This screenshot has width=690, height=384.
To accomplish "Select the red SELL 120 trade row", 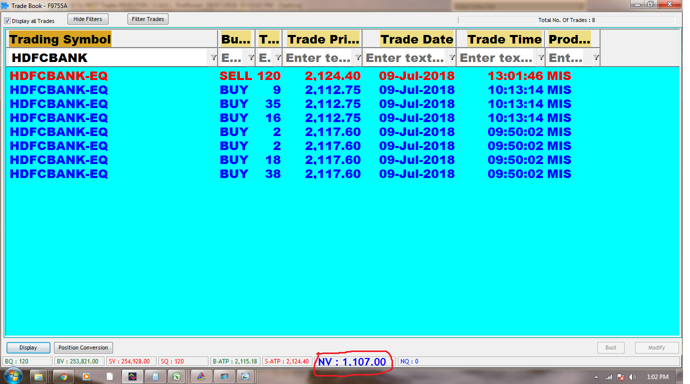I will [x=342, y=76].
